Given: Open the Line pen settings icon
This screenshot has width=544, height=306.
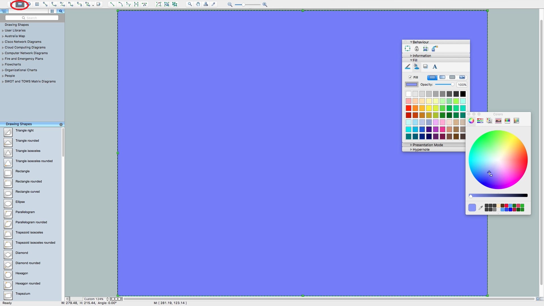Looking at the screenshot, I should point(407,67).
